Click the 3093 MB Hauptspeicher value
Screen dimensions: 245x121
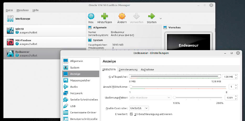point(118,45)
